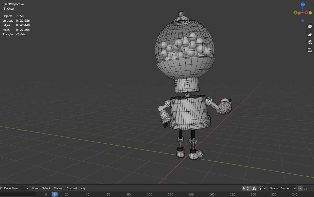Open proportional editing falloff curve dropdown
314x197 pixels.
click(307, 188)
